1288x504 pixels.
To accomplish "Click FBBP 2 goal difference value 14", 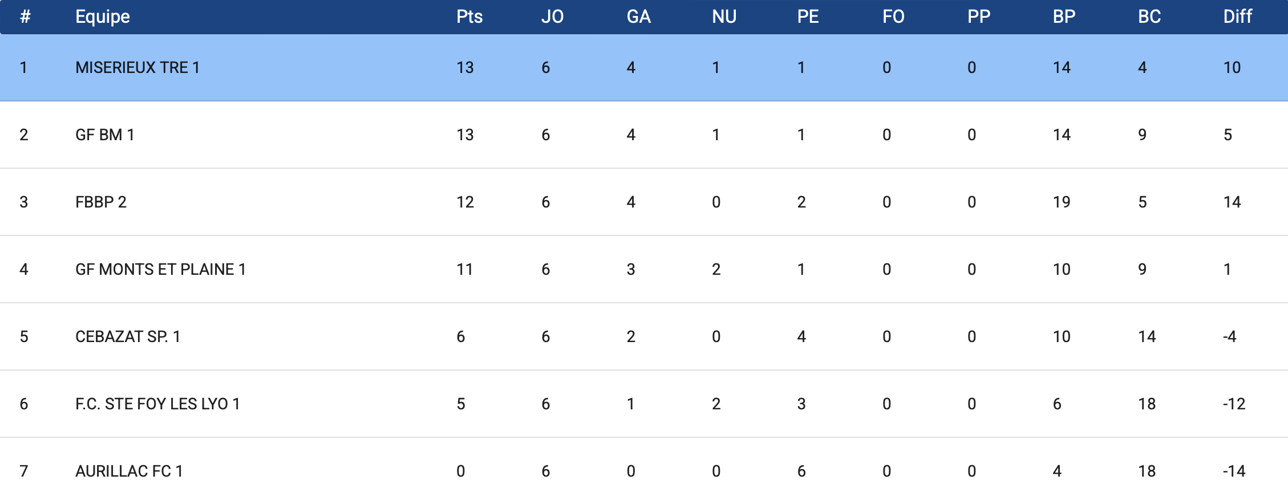I will click(1232, 202).
